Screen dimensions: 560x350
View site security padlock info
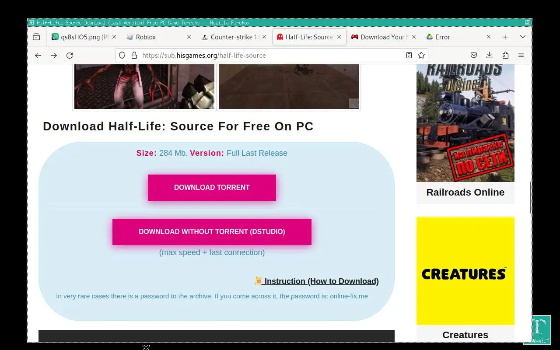(134, 55)
